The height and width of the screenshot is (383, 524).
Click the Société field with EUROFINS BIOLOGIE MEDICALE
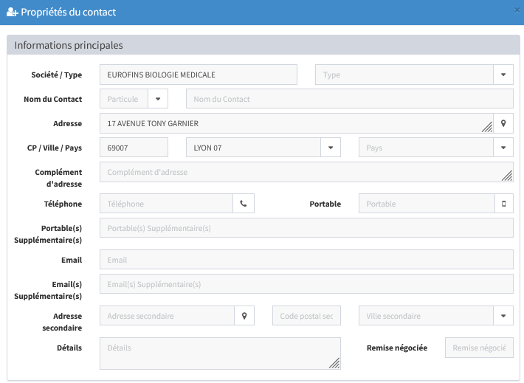pos(199,75)
